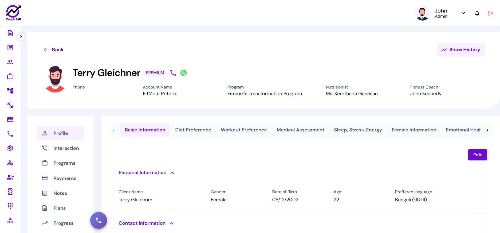Open the payments card icon in left sidebar
The width and height of the screenshot is (500, 233).
(x=10, y=120)
